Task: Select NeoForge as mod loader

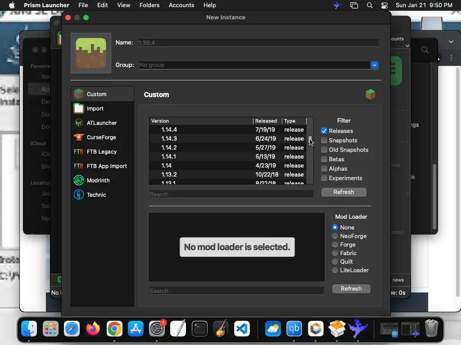Action: (335, 236)
